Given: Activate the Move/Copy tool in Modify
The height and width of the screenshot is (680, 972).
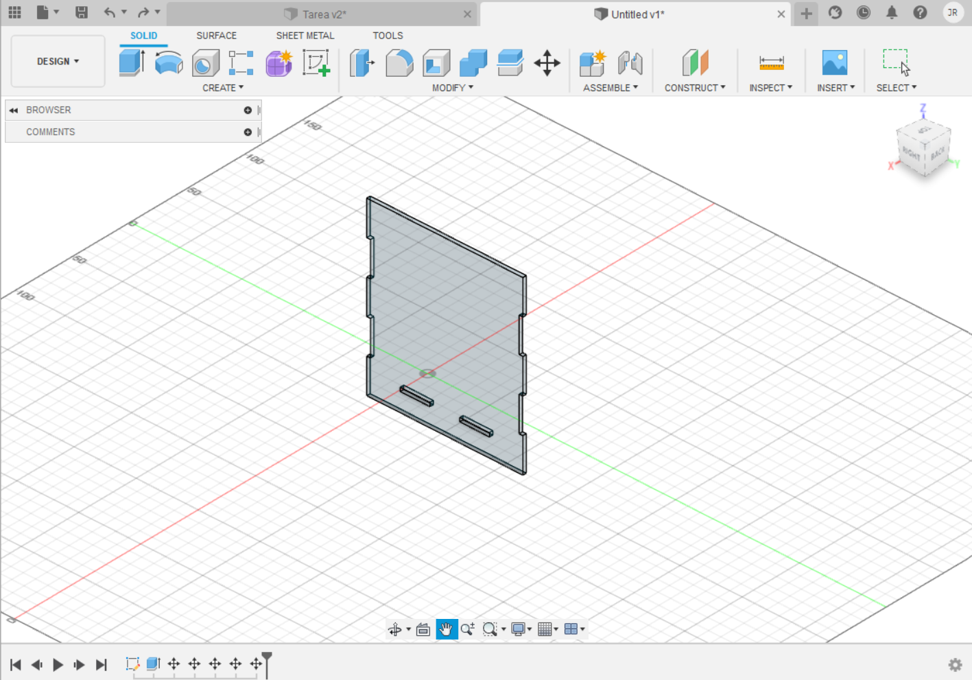Looking at the screenshot, I should 547,62.
